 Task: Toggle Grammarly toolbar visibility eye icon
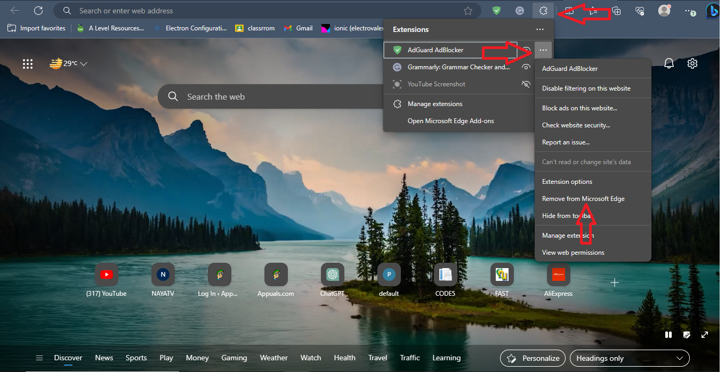coord(526,67)
